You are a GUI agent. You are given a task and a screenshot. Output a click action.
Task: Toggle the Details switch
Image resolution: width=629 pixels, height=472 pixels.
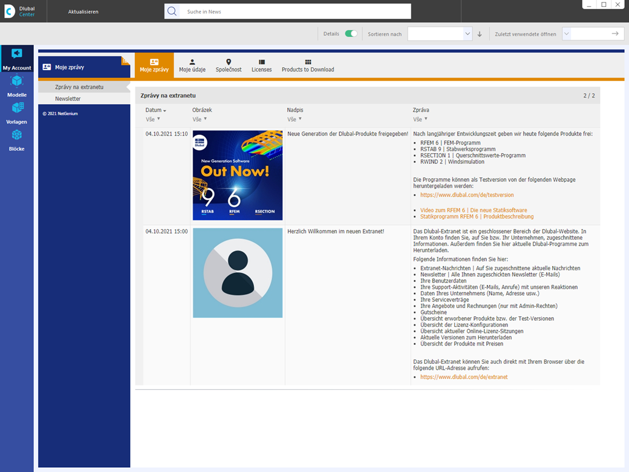[351, 34]
